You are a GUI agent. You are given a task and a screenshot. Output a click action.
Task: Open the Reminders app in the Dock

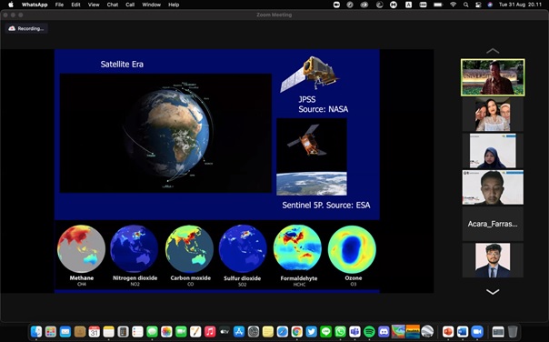[137, 331]
